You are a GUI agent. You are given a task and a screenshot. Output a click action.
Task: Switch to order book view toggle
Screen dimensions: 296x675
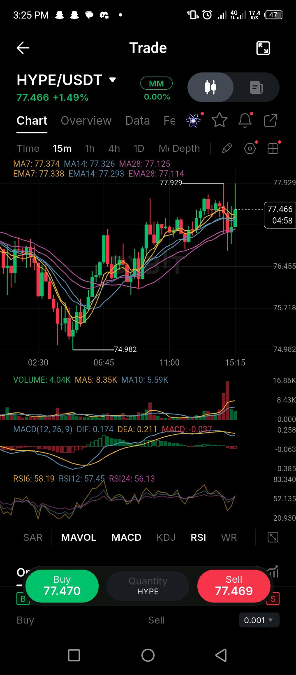[x=256, y=87]
